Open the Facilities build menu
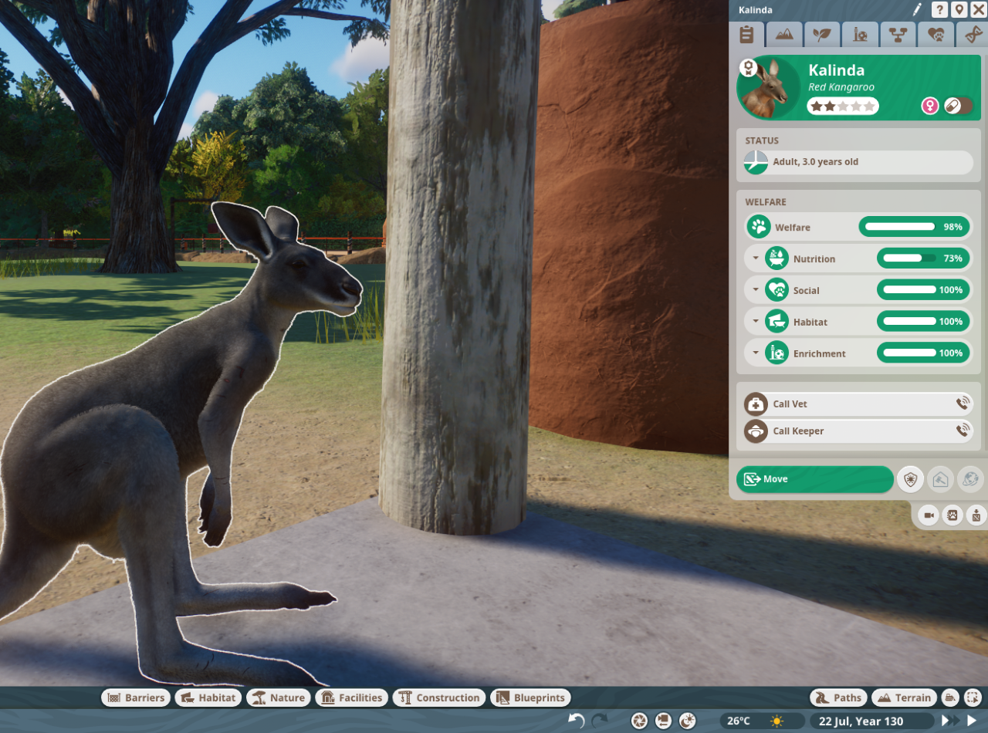This screenshot has height=733, width=988. tap(352, 698)
